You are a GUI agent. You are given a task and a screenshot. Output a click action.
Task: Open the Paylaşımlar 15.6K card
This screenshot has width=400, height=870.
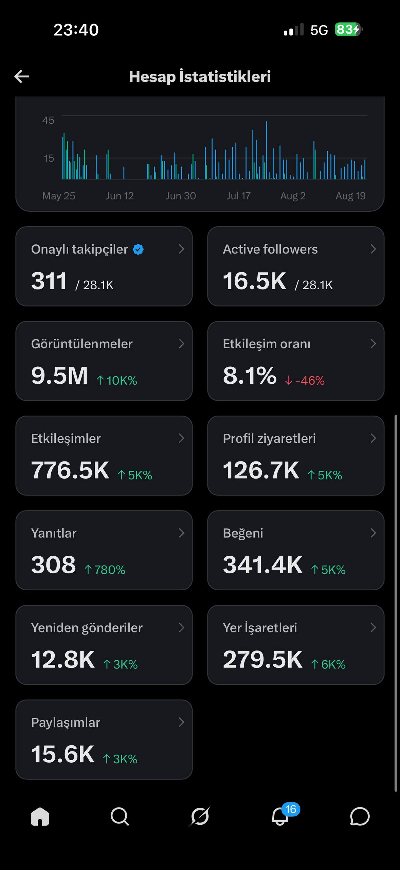pyautogui.click(x=104, y=739)
